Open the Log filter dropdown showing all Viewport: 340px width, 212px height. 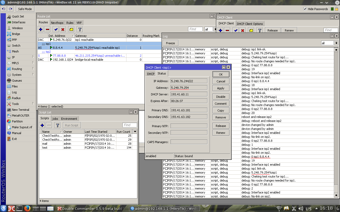click(x=336, y=43)
